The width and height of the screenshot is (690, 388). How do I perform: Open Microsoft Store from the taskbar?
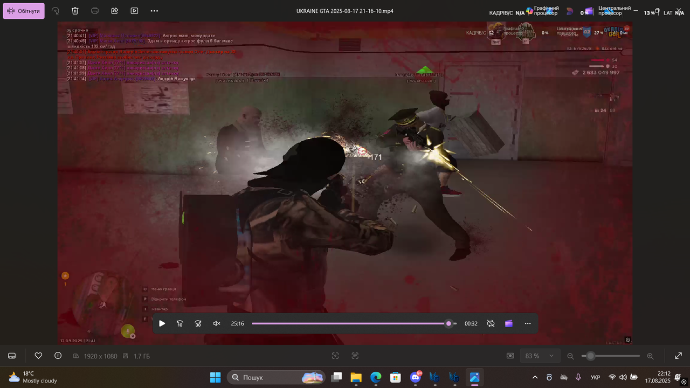pyautogui.click(x=395, y=377)
